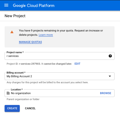Click the 'Parent organization or folder' hint text
This screenshot has width=120, height=117.
23,99
